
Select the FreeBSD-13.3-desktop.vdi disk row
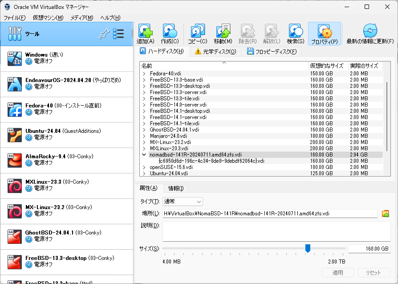[x=180, y=86]
